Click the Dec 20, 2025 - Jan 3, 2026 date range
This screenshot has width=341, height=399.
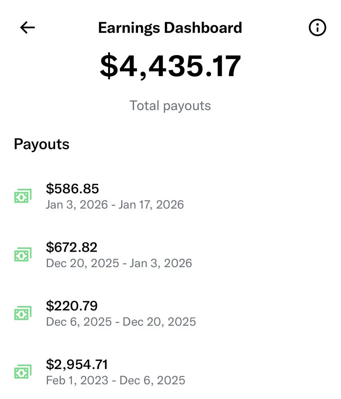pos(119,263)
